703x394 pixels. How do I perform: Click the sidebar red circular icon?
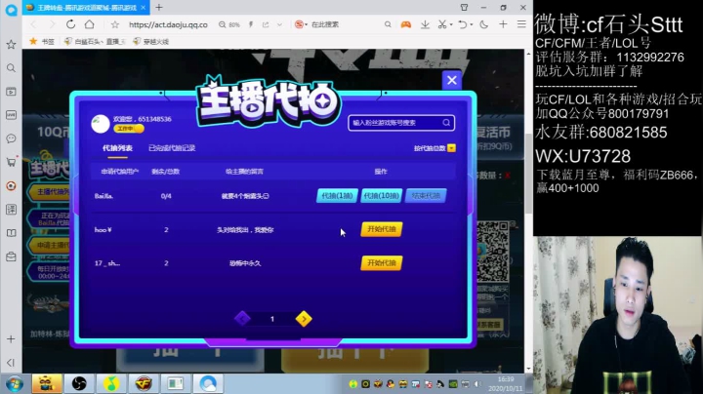(11, 186)
